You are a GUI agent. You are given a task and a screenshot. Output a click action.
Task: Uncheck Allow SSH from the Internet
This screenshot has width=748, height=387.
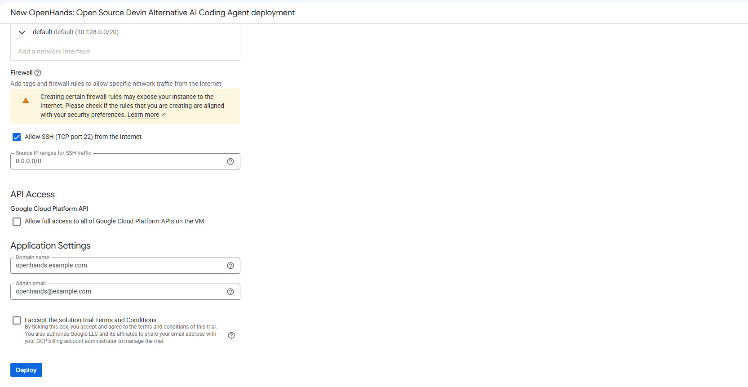click(x=17, y=137)
